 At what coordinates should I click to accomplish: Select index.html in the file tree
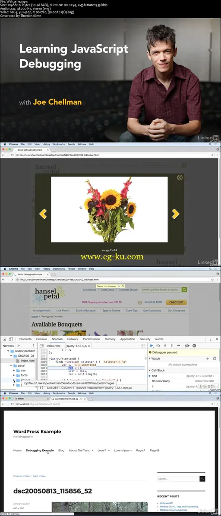pos(28,361)
